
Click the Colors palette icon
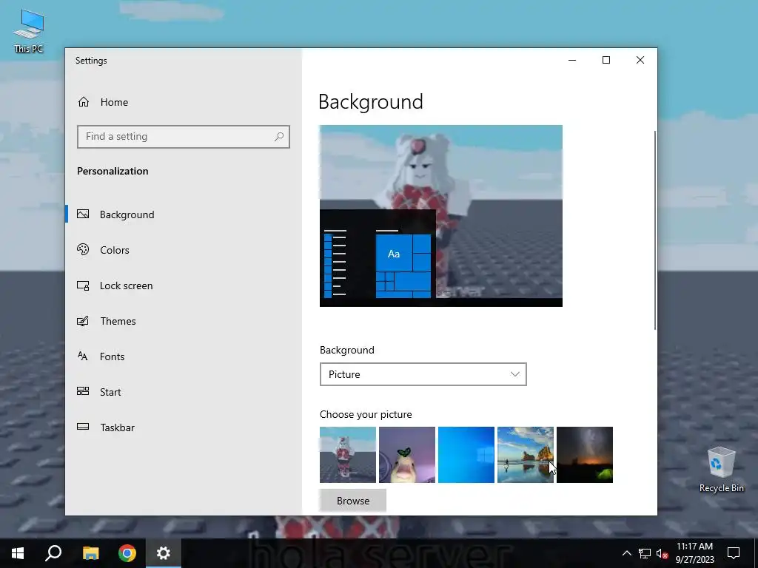pyautogui.click(x=83, y=249)
